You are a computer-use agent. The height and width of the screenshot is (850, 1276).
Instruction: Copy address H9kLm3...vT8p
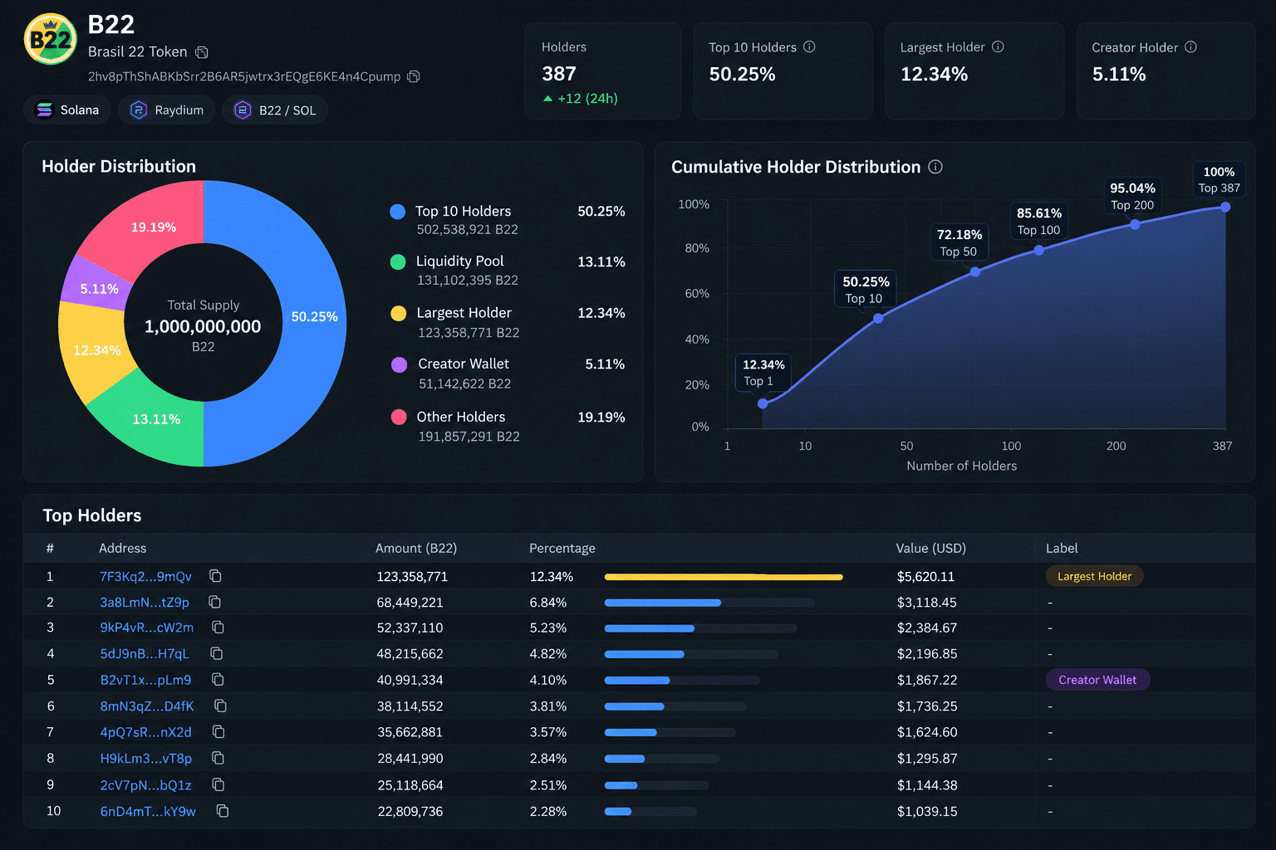pos(218,758)
